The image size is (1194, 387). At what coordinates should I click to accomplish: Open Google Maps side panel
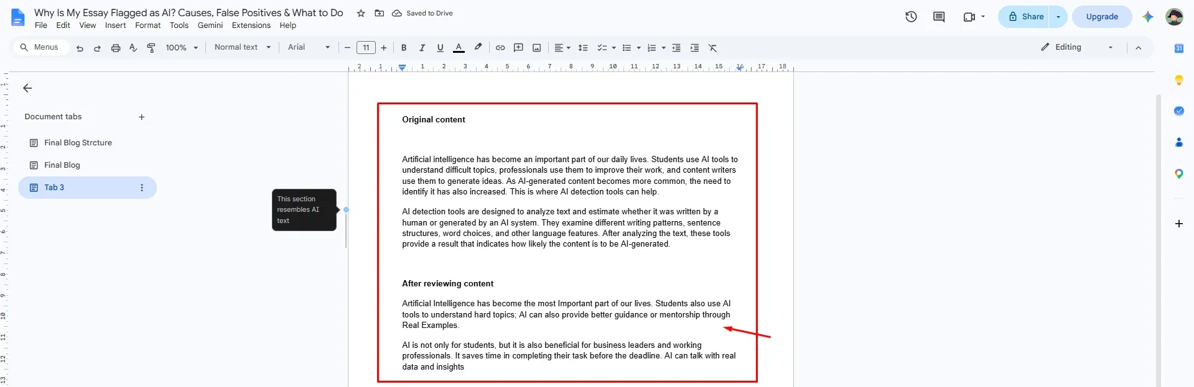click(x=1178, y=174)
